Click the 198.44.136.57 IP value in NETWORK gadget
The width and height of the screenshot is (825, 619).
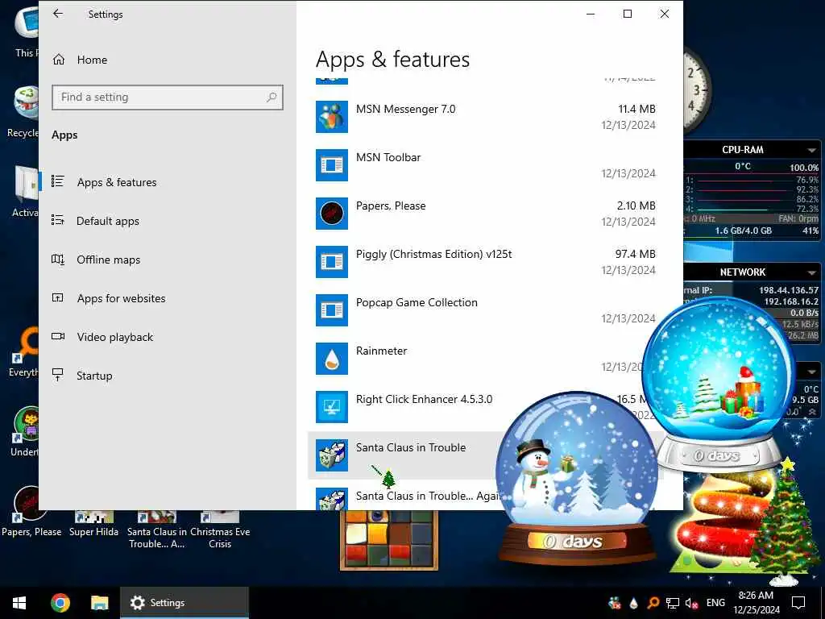pos(789,290)
